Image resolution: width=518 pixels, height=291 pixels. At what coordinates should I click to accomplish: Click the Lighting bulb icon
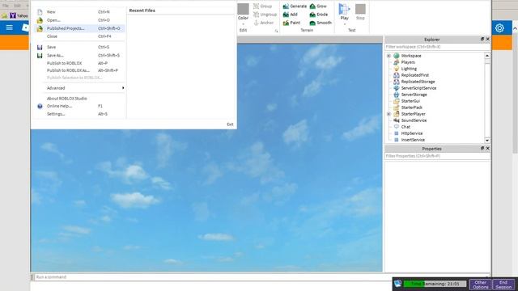pos(397,69)
